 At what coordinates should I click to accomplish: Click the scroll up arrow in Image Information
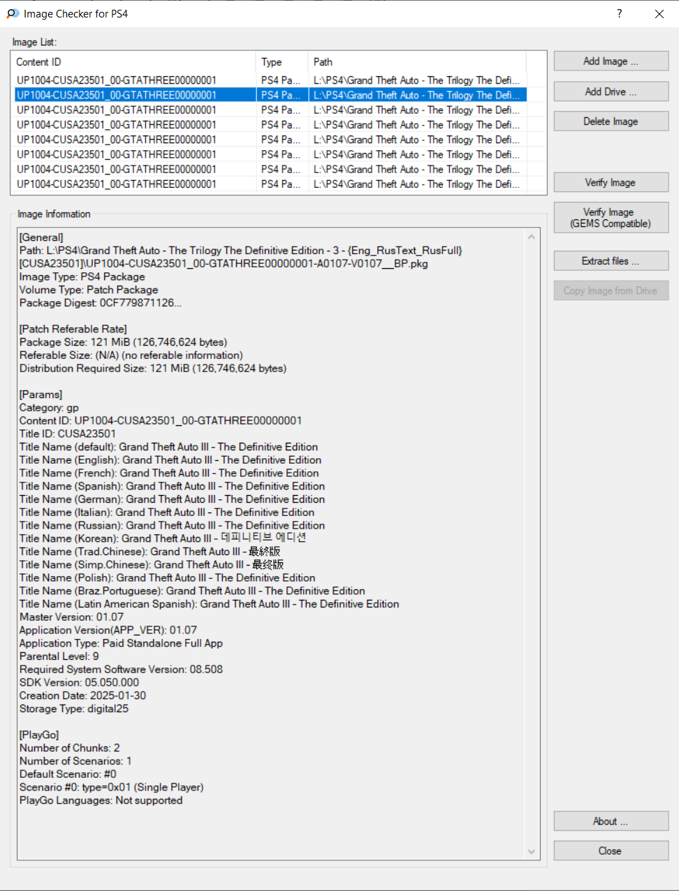pyautogui.click(x=532, y=237)
